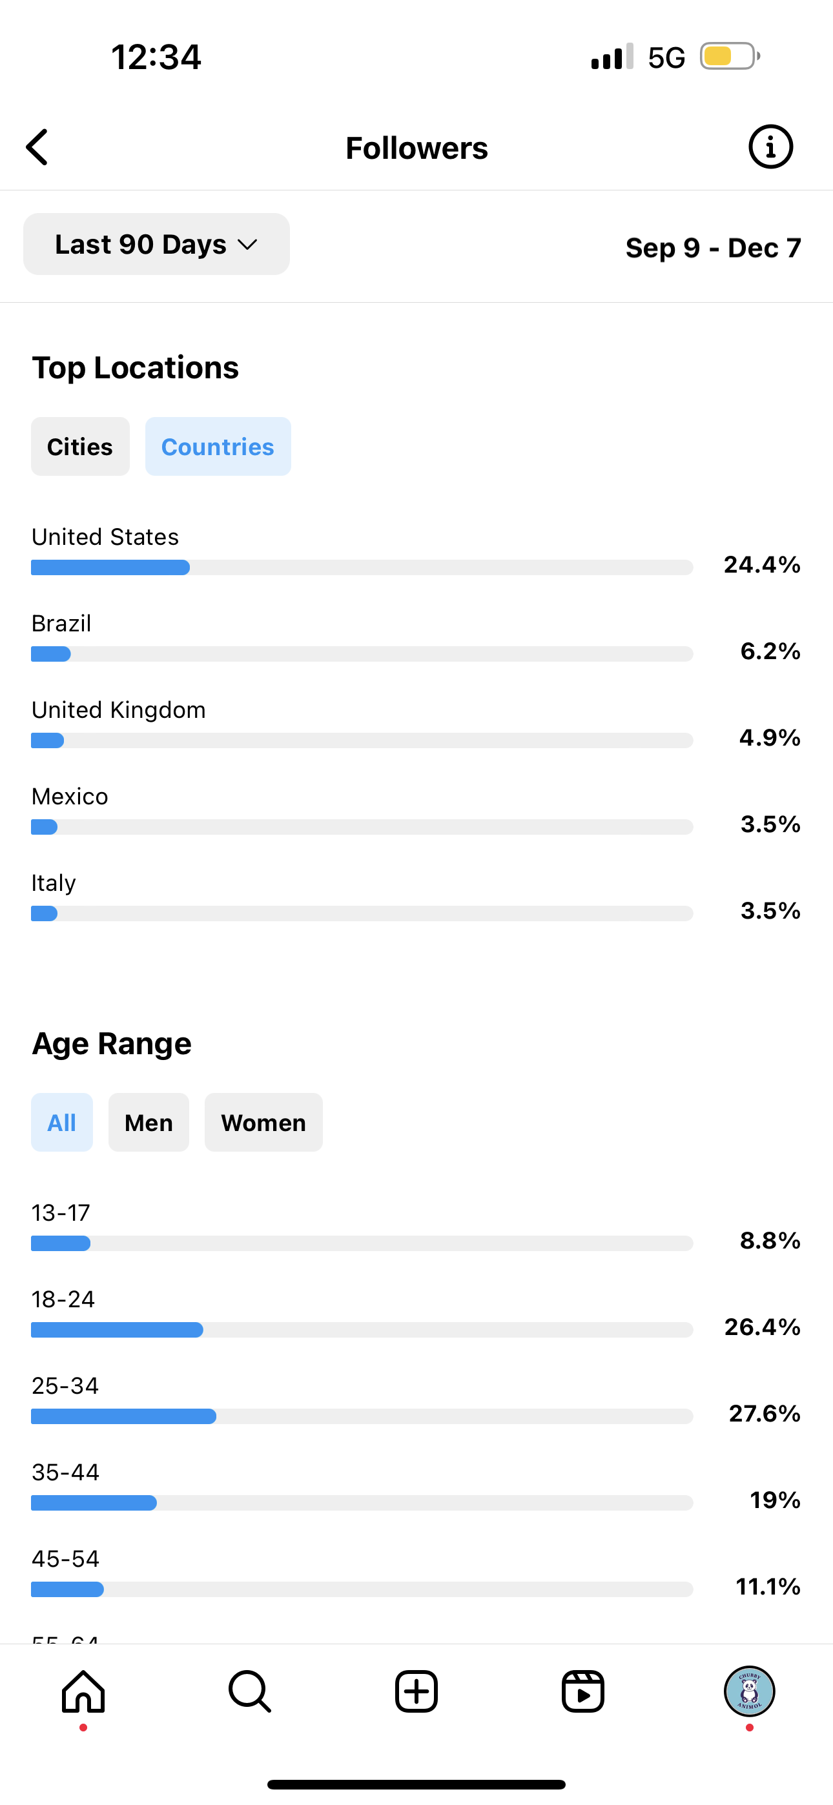This screenshot has height=1805, width=833.
Task: Tap the create new post plus icon
Action: pos(416,1691)
